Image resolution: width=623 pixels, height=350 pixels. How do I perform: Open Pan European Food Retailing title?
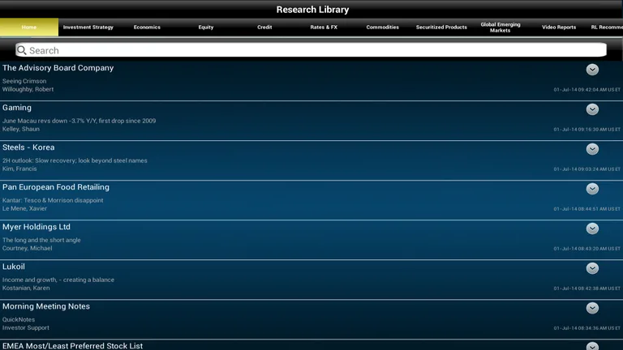56,187
